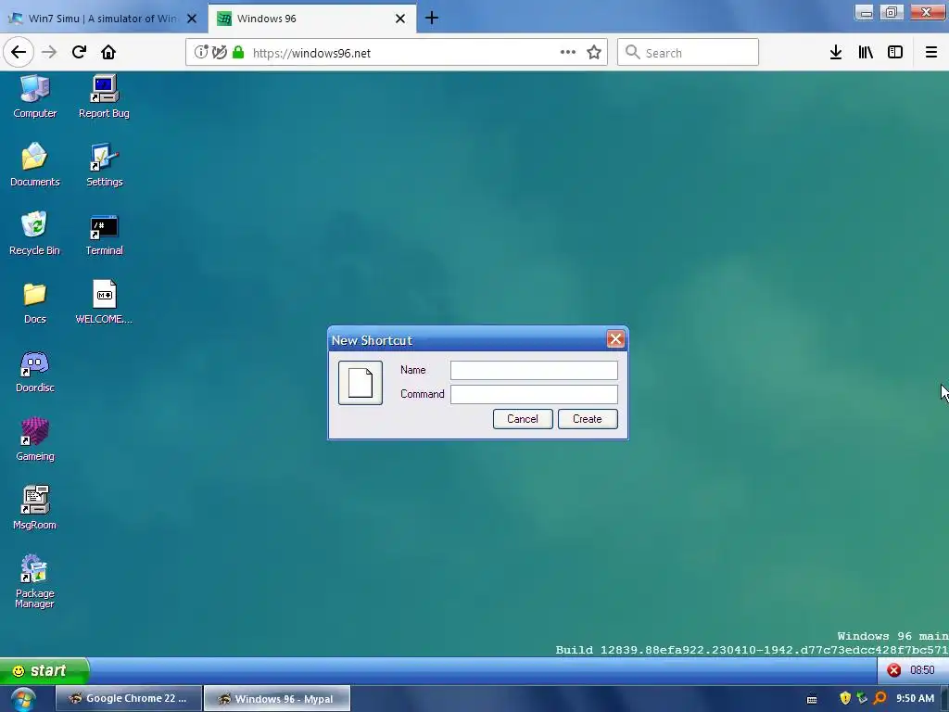This screenshot has height=712, width=949.
Task: Go forward in the browser
Action: (49, 52)
